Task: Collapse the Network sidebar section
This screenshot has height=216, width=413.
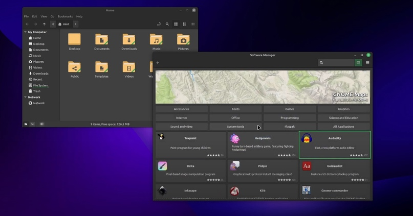Action: pos(25,97)
